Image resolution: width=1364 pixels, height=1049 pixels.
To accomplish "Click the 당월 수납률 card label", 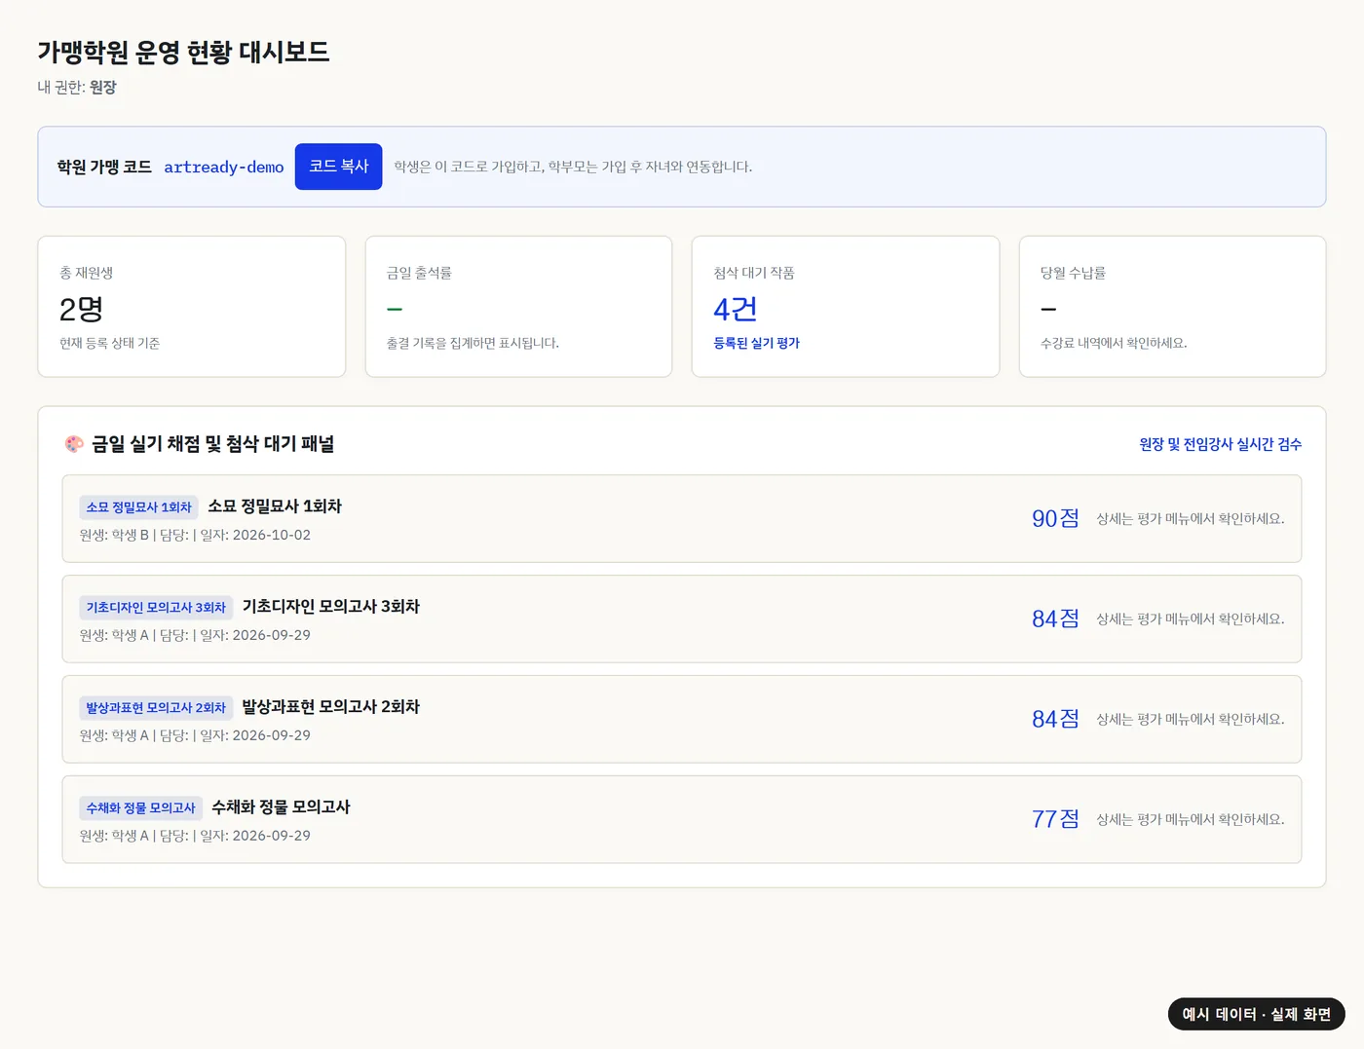I will (x=1073, y=273).
